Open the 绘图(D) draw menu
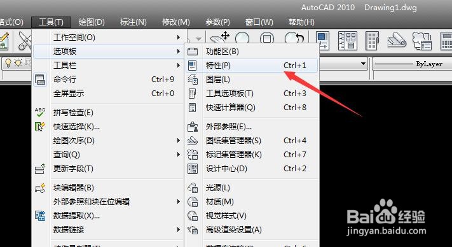This screenshot has height=247, width=452. 92,22
